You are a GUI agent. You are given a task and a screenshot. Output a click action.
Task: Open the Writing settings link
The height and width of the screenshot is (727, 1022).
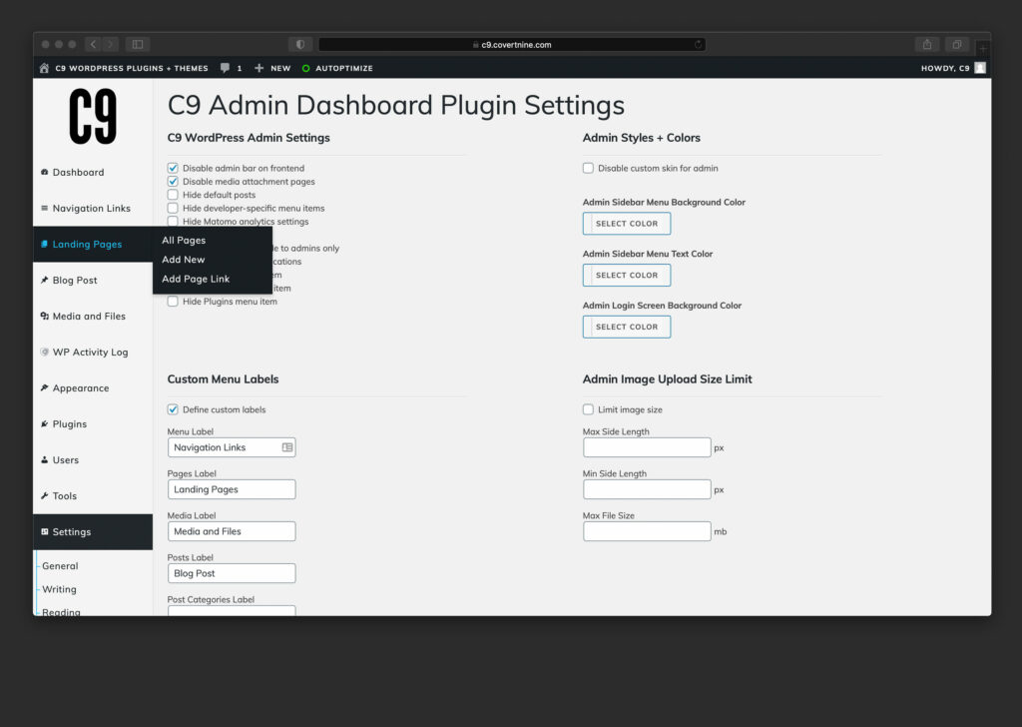(x=59, y=589)
